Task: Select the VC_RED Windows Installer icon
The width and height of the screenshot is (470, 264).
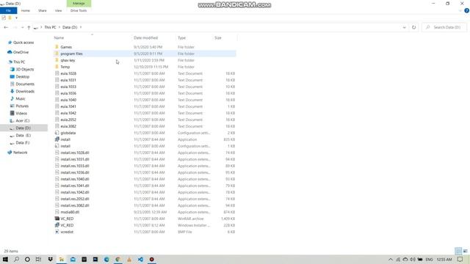Action: (x=57, y=225)
